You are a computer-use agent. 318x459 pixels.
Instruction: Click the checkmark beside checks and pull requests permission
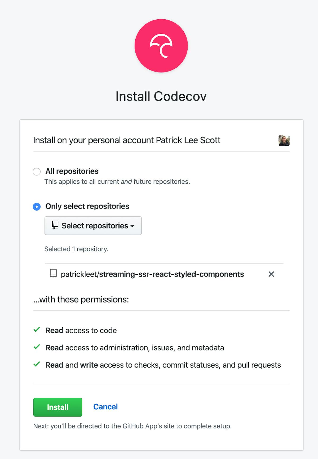coord(37,364)
